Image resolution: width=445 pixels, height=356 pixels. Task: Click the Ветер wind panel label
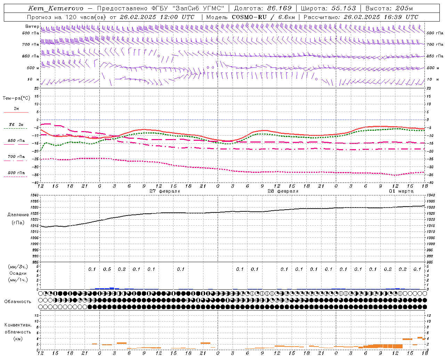(32, 26)
